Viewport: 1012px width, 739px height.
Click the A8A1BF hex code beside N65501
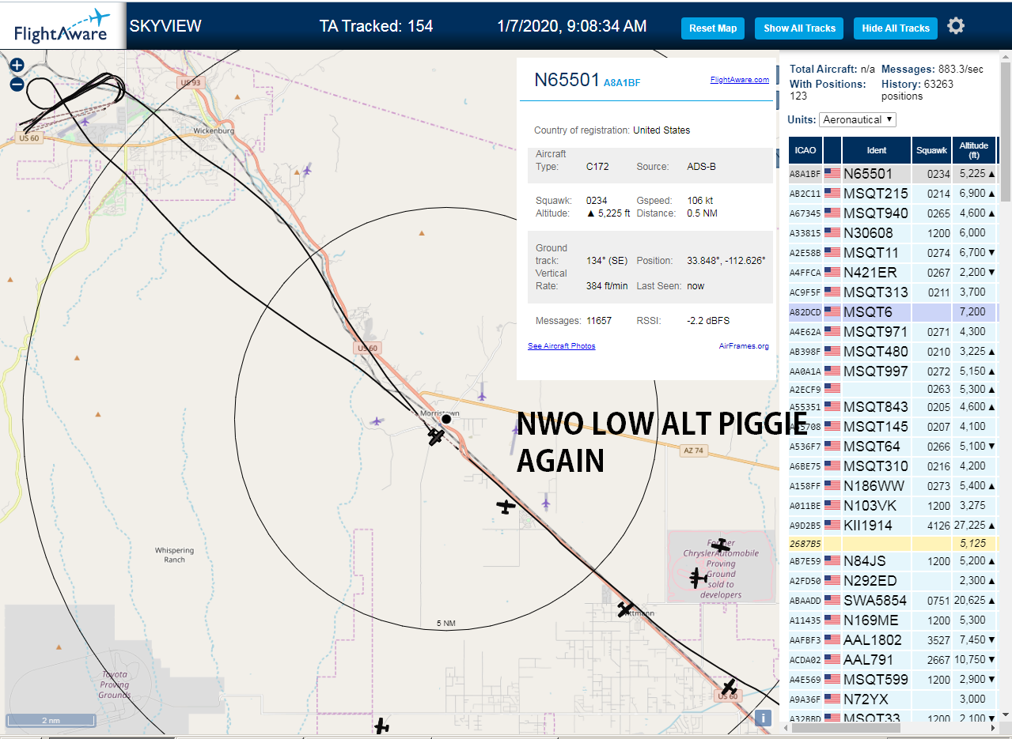[622, 82]
